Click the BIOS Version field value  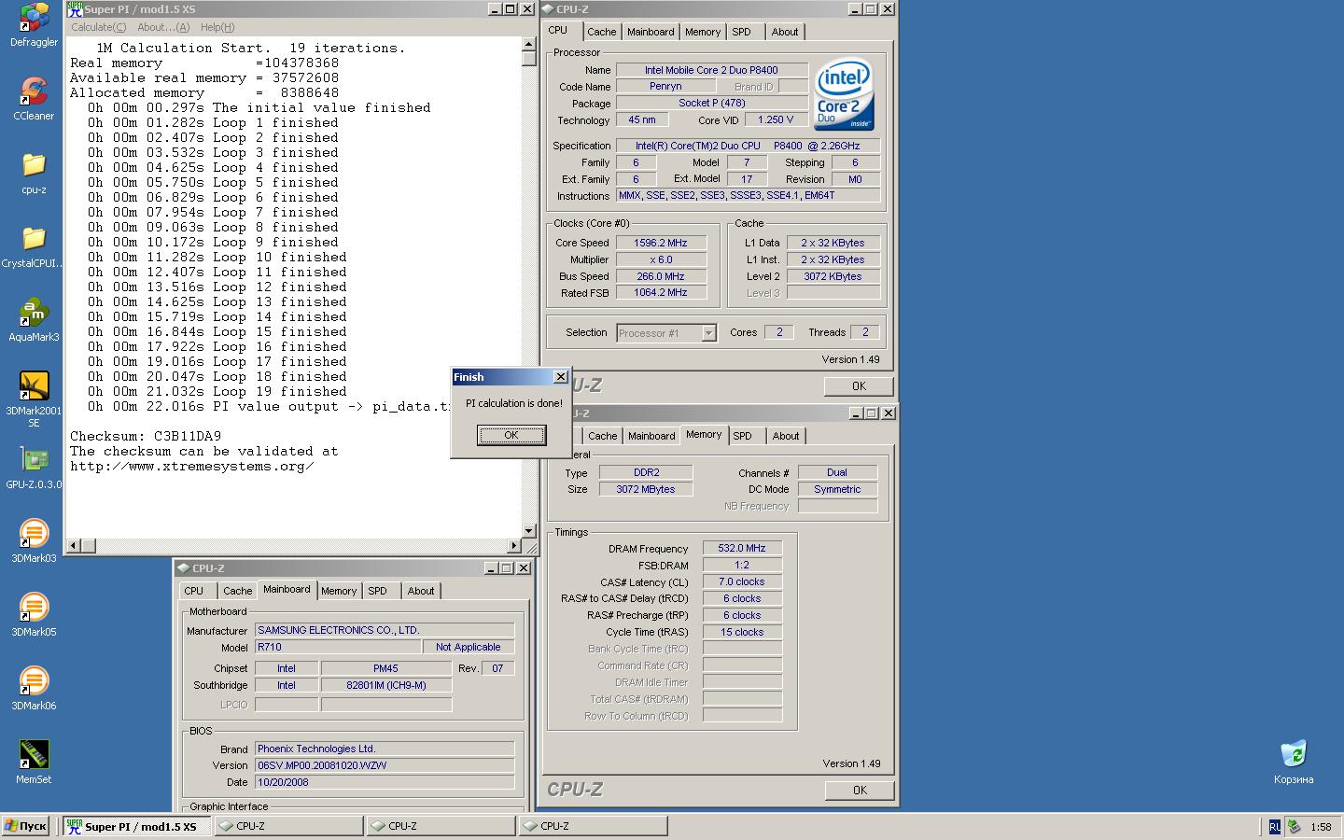tap(385, 765)
